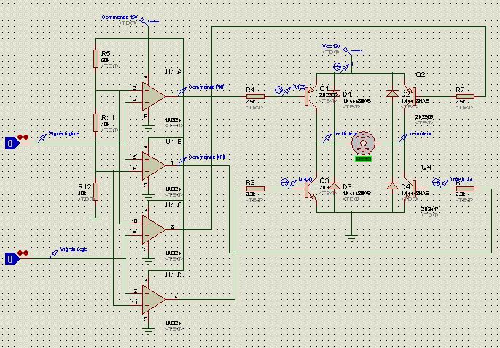Select diode D4 symbol

(x=392, y=186)
